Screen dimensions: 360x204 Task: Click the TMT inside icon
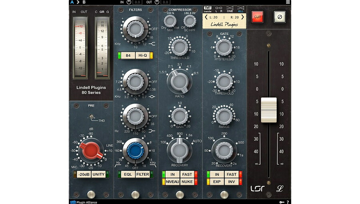[x=207, y=9]
